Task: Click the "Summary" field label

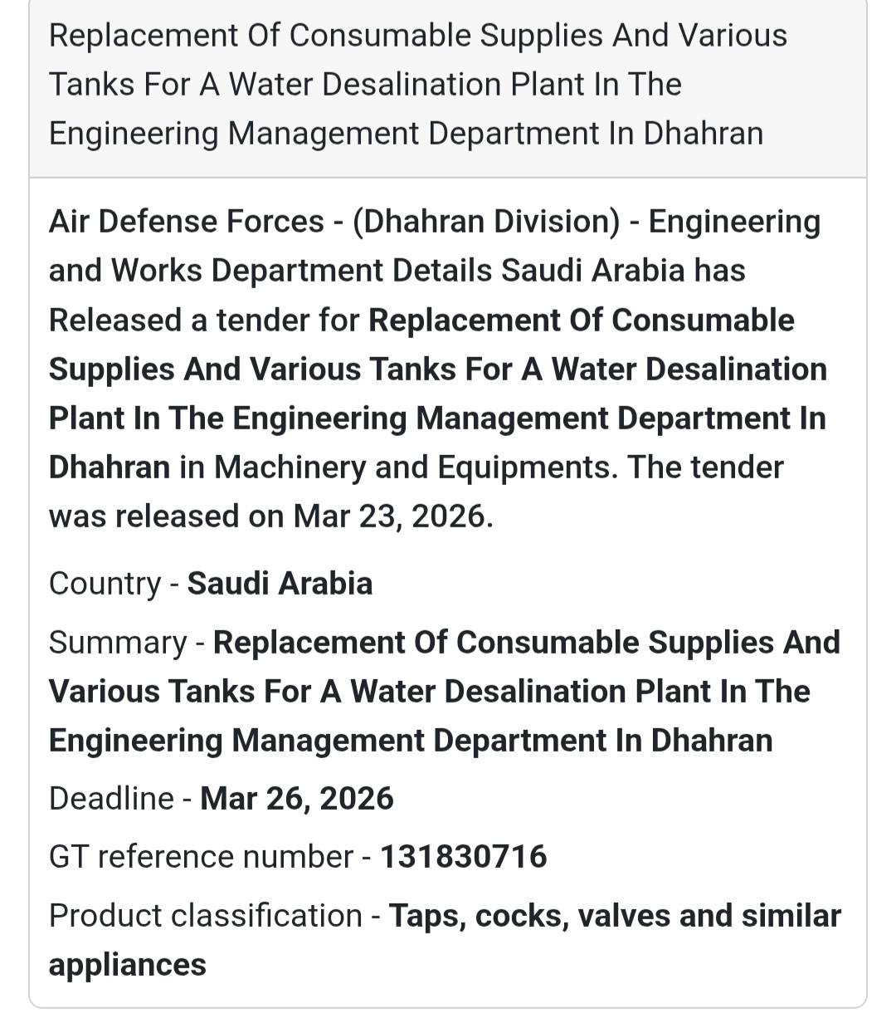Action: coord(118,643)
